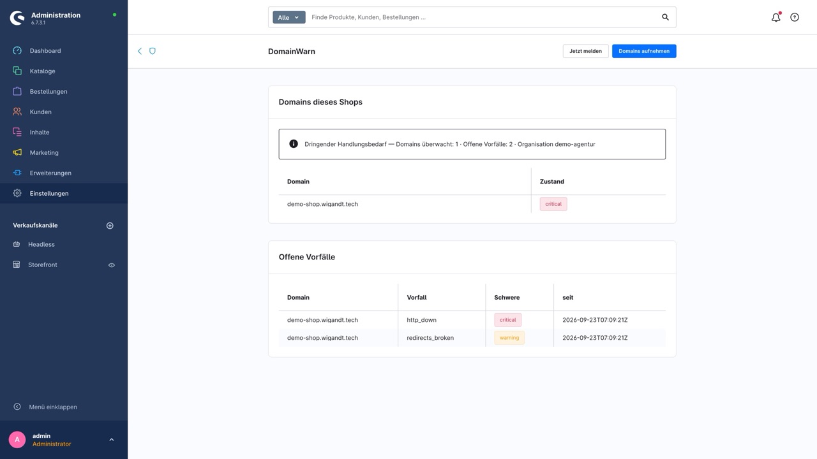Click the Einstellungen gear icon
The height and width of the screenshot is (459, 817).
pos(17,193)
